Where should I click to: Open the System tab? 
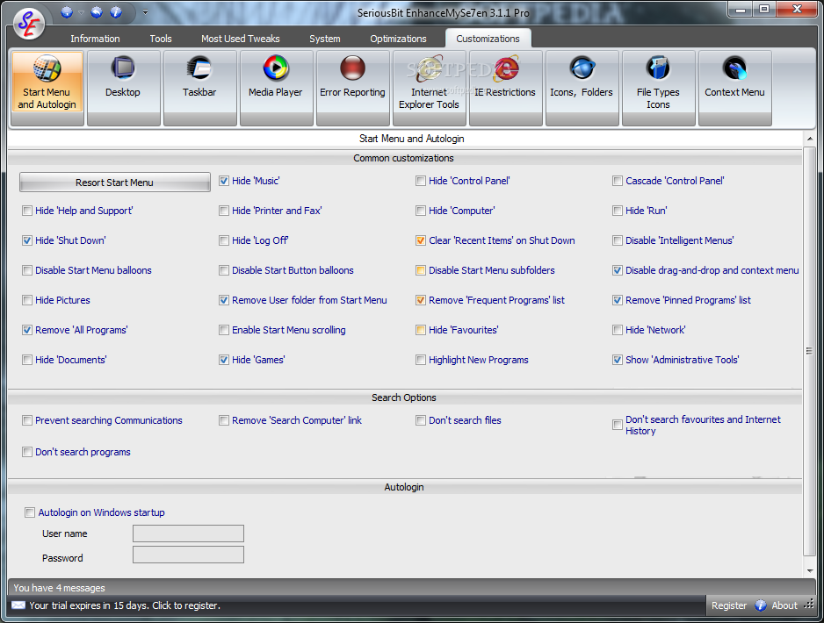325,39
